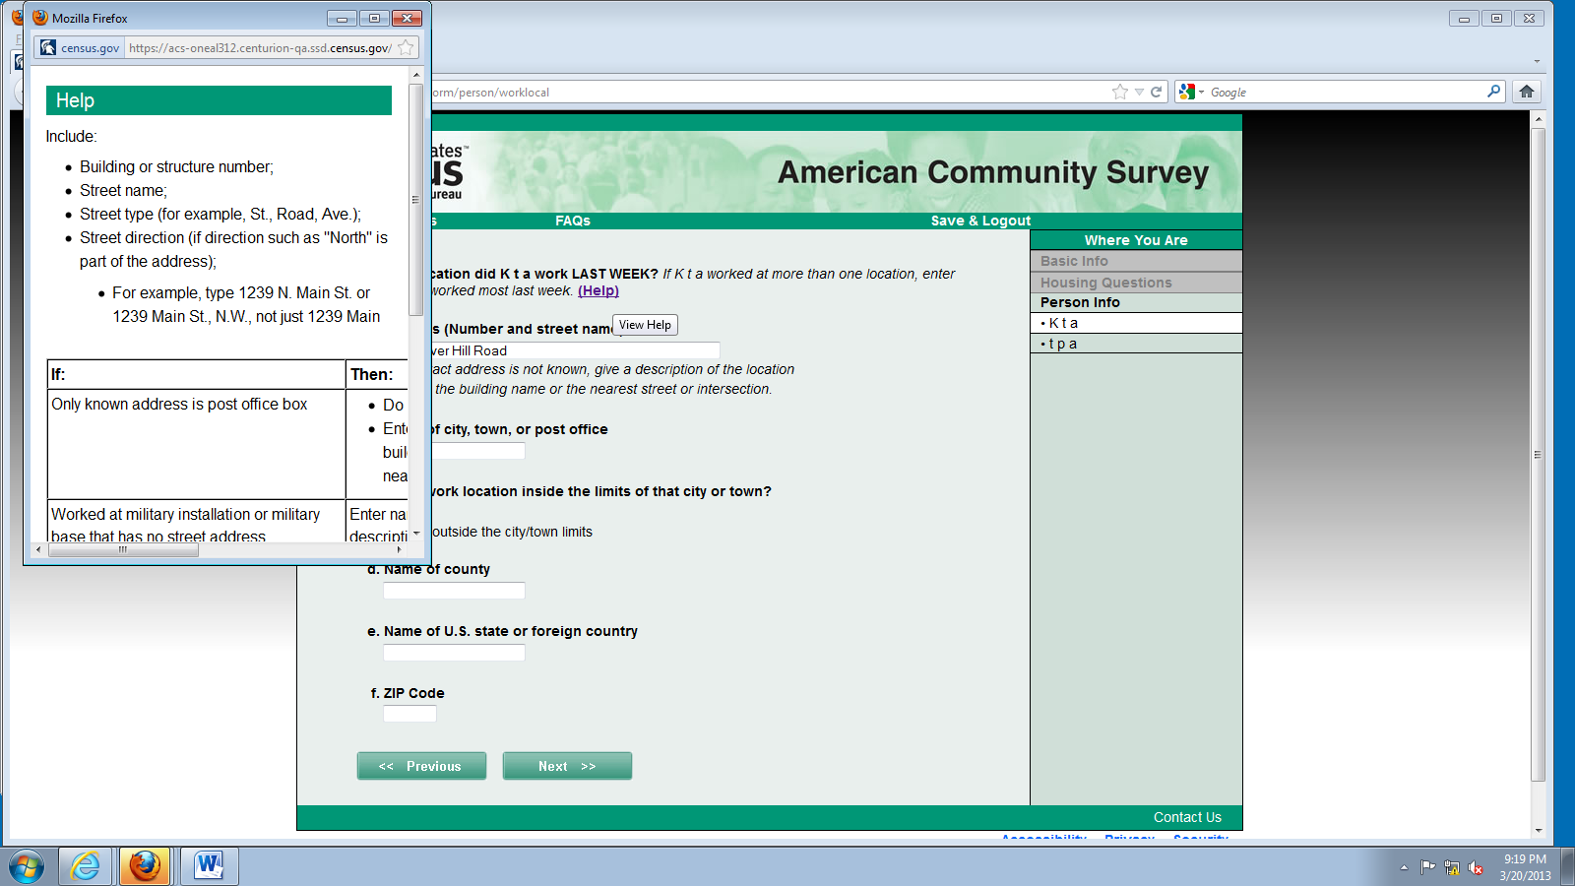The height and width of the screenshot is (886, 1575).
Task: Open the address bar history dropdown arrow
Action: (x=1139, y=92)
